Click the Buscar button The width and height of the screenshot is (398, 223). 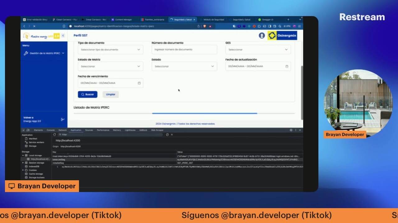[88, 94]
